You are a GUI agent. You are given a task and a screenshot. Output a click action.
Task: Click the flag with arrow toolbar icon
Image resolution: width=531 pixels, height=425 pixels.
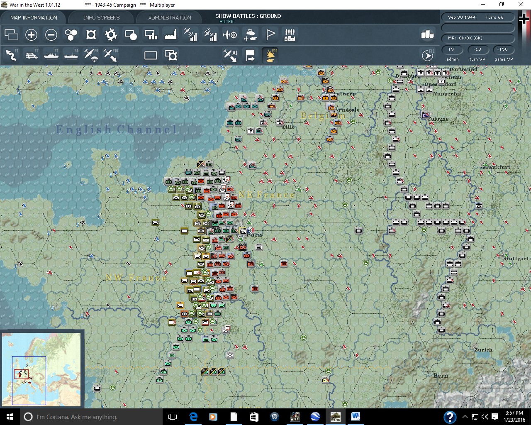250,55
